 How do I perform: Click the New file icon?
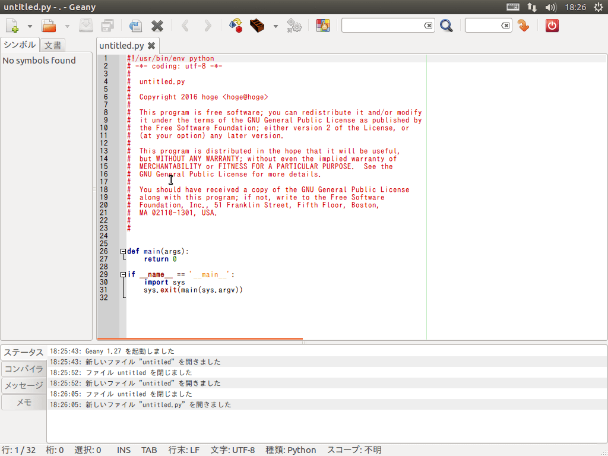click(x=12, y=26)
